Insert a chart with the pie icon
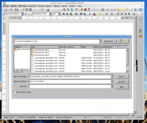 (85, 10)
